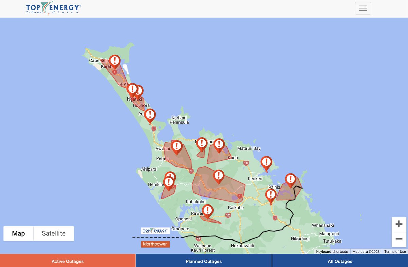Viewport: 408px width, 267px height.
Task: Open the Terms of Use link
Action: pyautogui.click(x=395, y=252)
